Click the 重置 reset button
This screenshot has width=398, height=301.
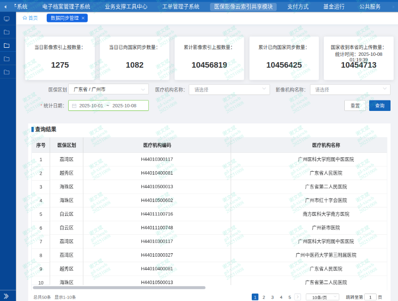point(354,105)
